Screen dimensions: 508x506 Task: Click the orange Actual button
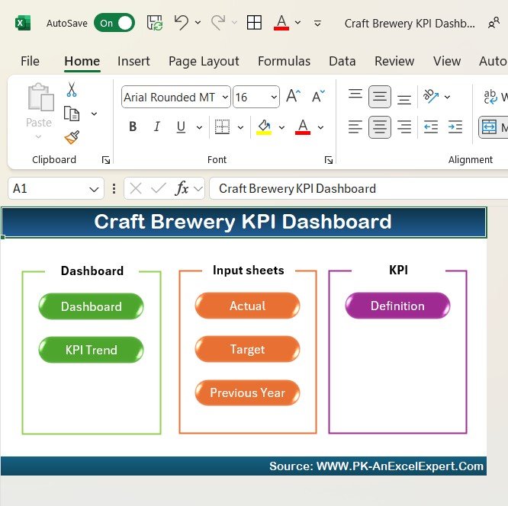coord(248,306)
